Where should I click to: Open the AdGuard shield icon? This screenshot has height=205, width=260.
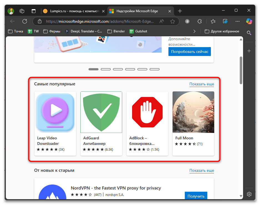(101, 112)
